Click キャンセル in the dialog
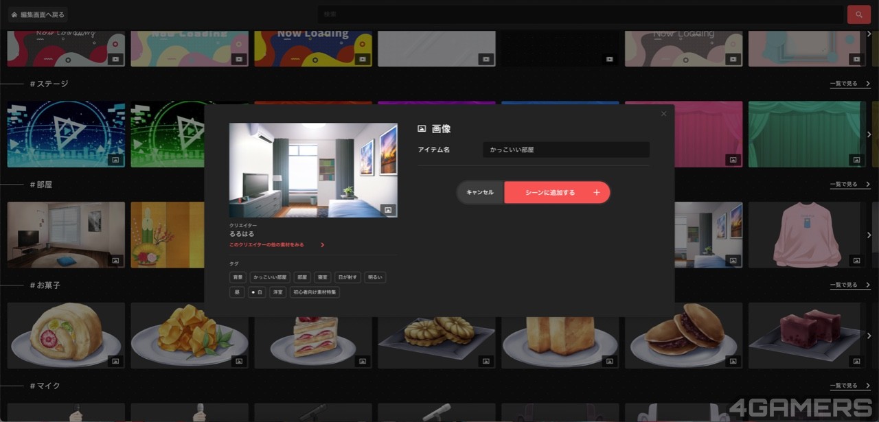Screen dimensions: 879x422 [480, 193]
